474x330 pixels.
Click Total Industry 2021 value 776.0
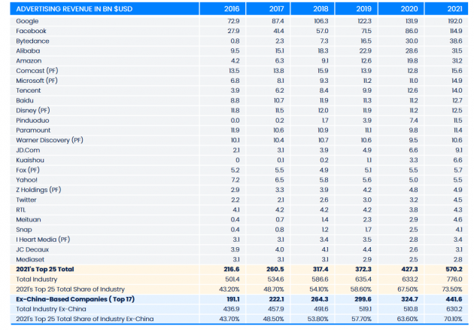454,279
